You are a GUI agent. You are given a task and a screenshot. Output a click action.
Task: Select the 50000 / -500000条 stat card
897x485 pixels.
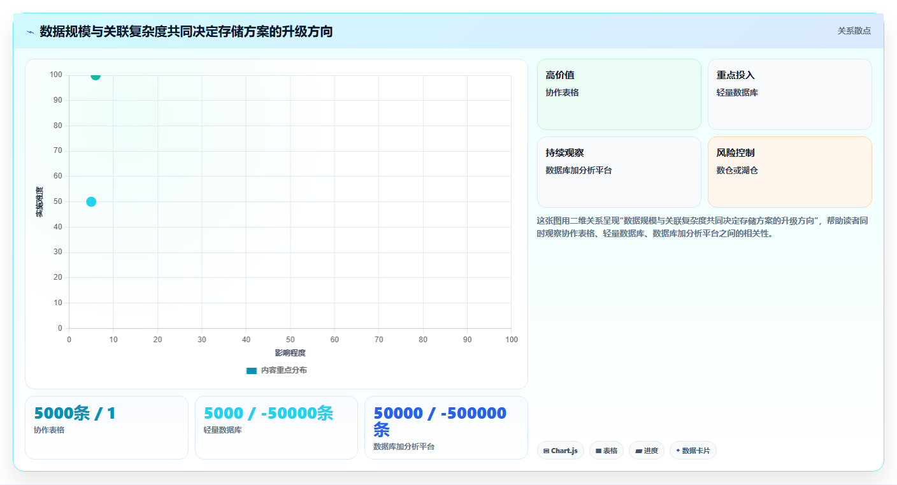point(446,428)
